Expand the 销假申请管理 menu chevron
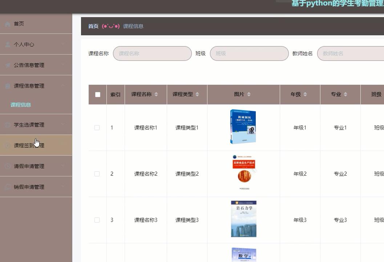Image resolution: width=384 pixels, height=262 pixels. (63, 187)
